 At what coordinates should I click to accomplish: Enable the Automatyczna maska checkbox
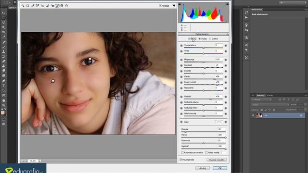tap(182, 152)
